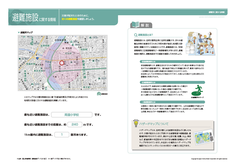Click the red circle marker on map
This screenshot has height=167, width=236.
62,63
